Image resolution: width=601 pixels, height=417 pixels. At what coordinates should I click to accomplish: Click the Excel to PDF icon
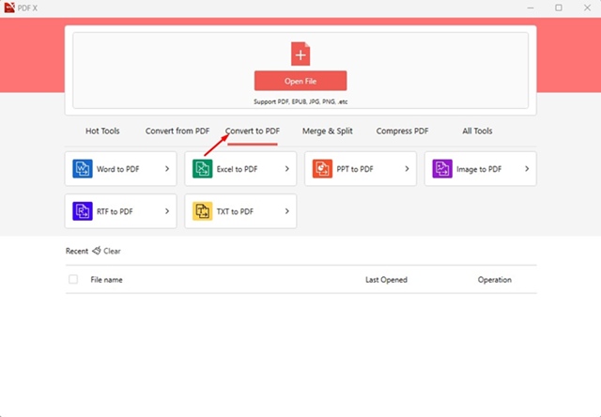point(203,169)
